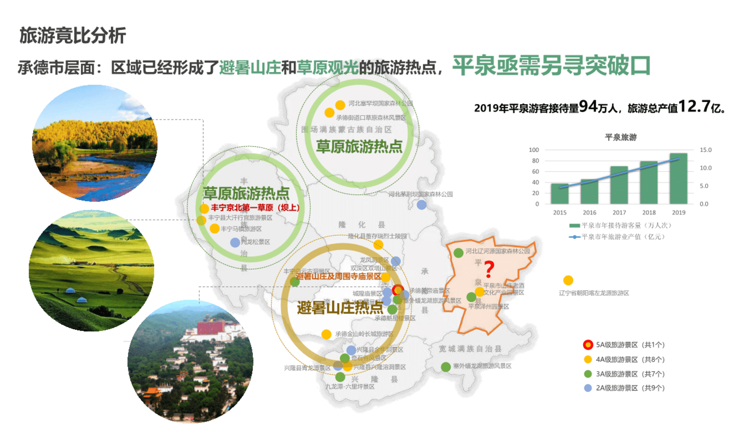Image resolution: width=754 pixels, height=424 pixels.
Task: Click the 承德金山岭长城旅游区 label
Action: (364, 334)
